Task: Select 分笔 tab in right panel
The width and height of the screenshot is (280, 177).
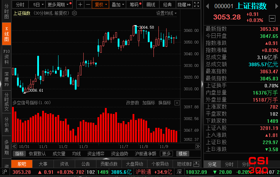Action: (212, 164)
